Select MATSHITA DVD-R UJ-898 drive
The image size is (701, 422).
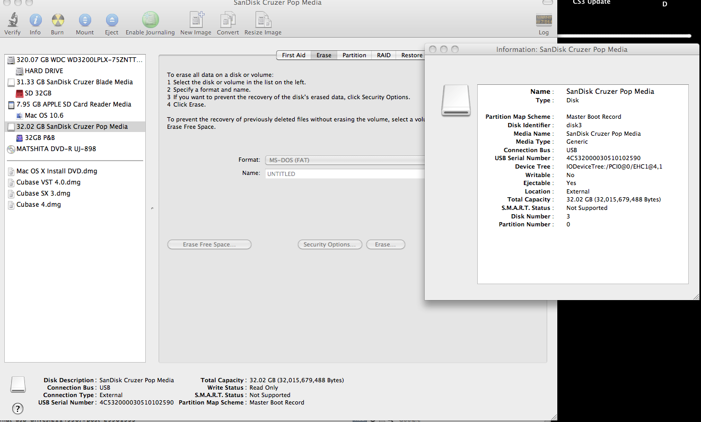(x=75, y=149)
